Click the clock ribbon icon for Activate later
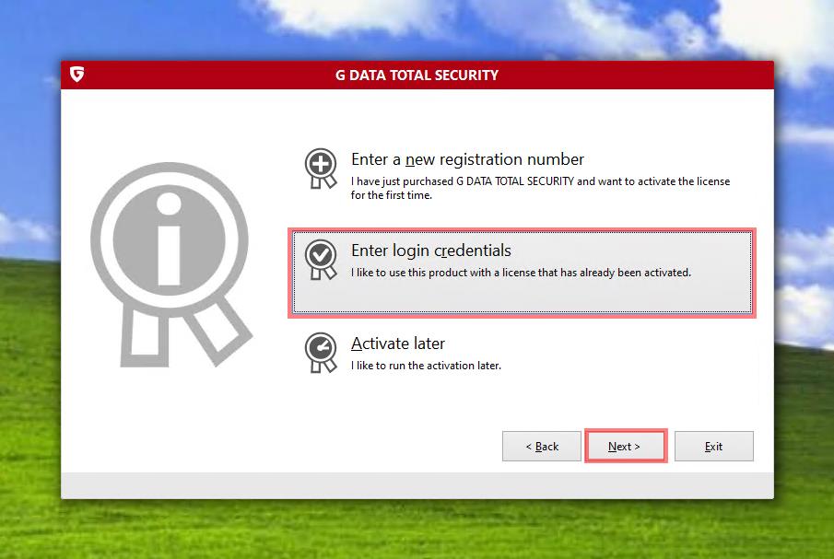 point(321,353)
